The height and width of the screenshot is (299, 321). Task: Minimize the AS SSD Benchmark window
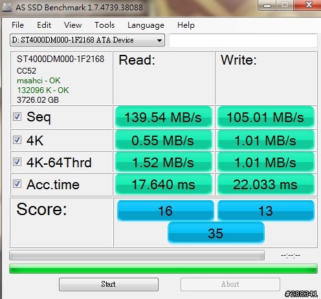click(x=267, y=5)
